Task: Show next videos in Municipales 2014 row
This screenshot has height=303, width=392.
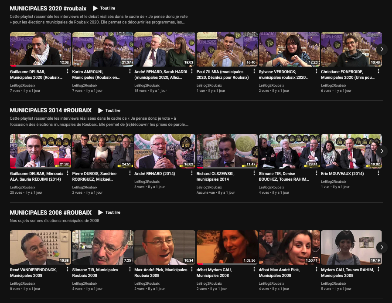Action: pos(382,151)
